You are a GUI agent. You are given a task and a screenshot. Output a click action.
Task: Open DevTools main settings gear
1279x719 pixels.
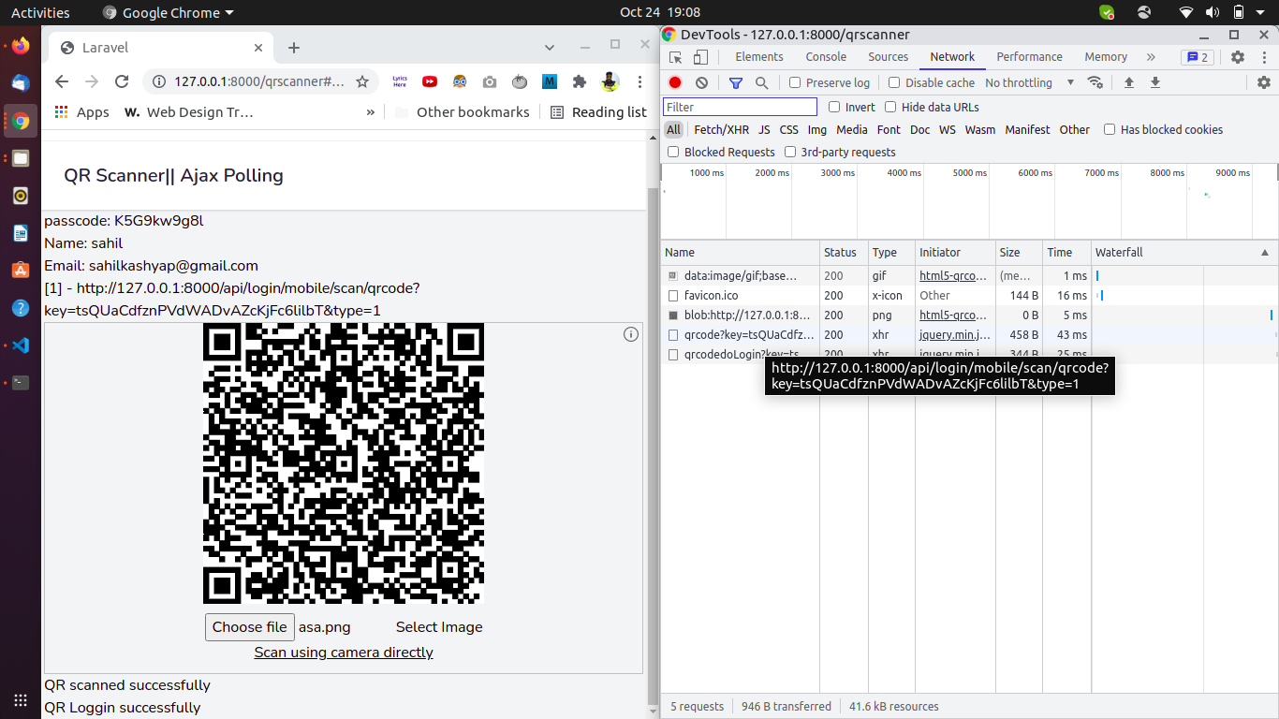coord(1238,57)
